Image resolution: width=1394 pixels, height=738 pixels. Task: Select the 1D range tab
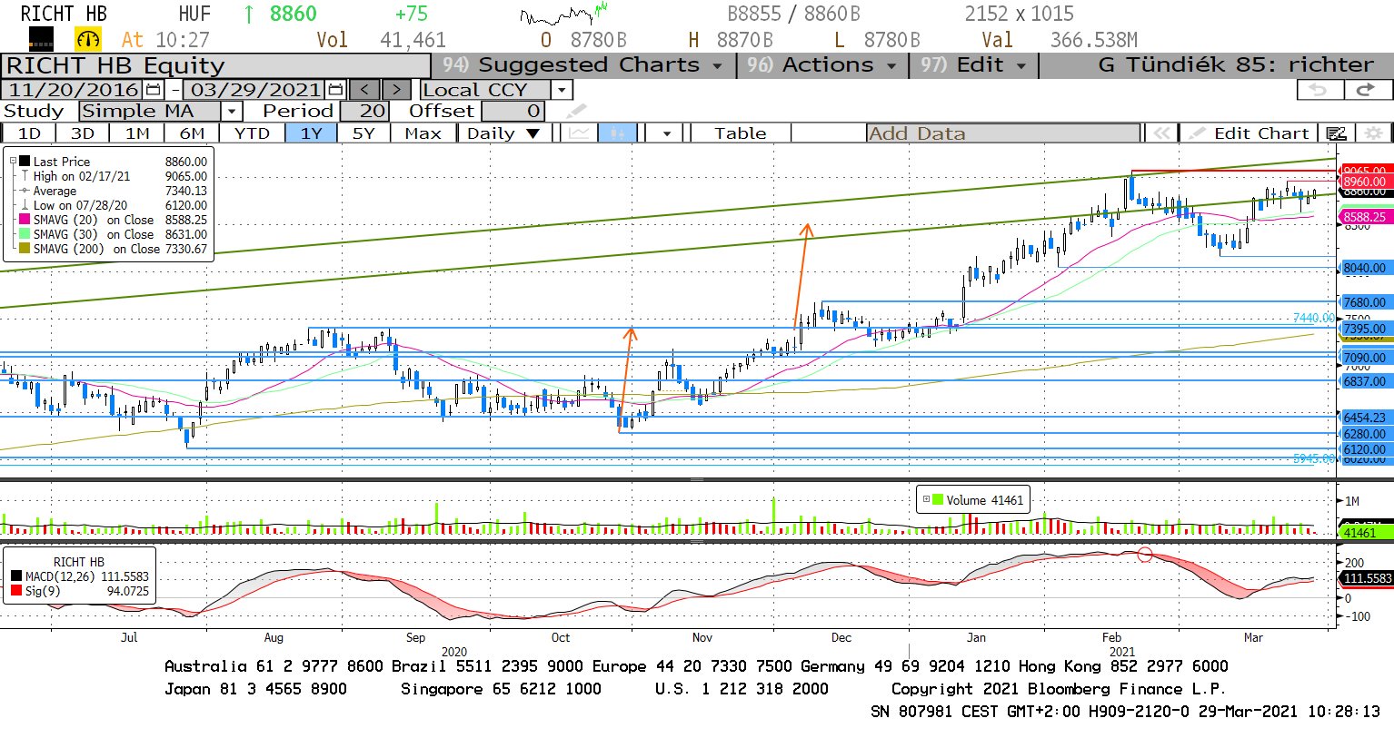29,133
